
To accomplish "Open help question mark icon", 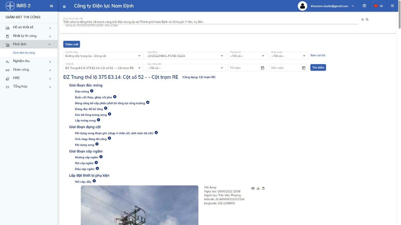I will point(364,6).
